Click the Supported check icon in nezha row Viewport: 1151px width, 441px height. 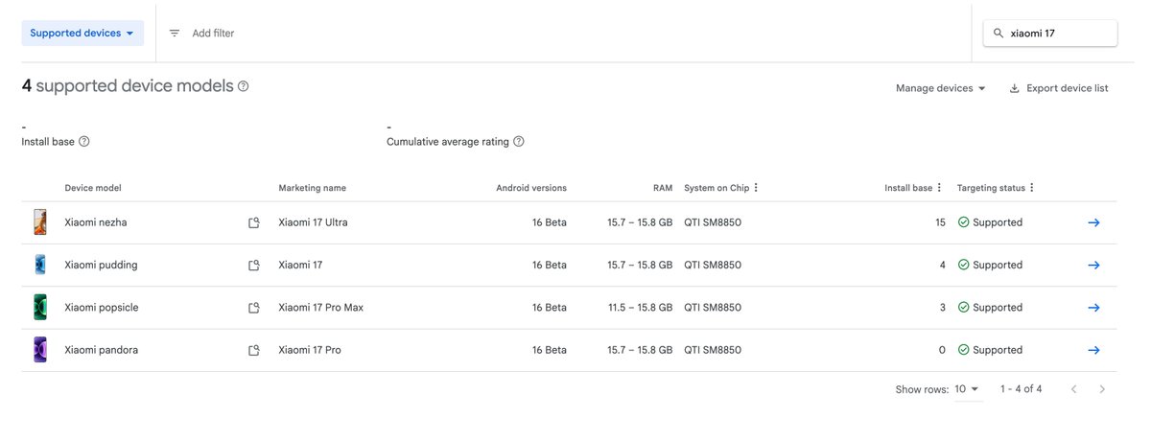(963, 222)
